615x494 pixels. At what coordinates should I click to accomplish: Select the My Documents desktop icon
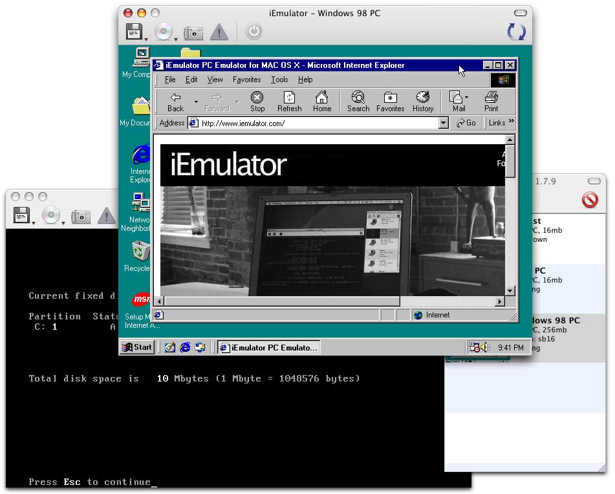pyautogui.click(x=136, y=111)
